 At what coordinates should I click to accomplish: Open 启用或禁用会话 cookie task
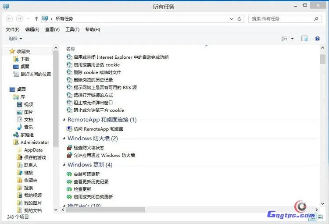point(97,65)
